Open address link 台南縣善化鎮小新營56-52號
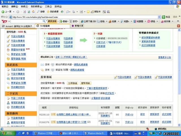This screenshot has height=136, width=181. 72,122
